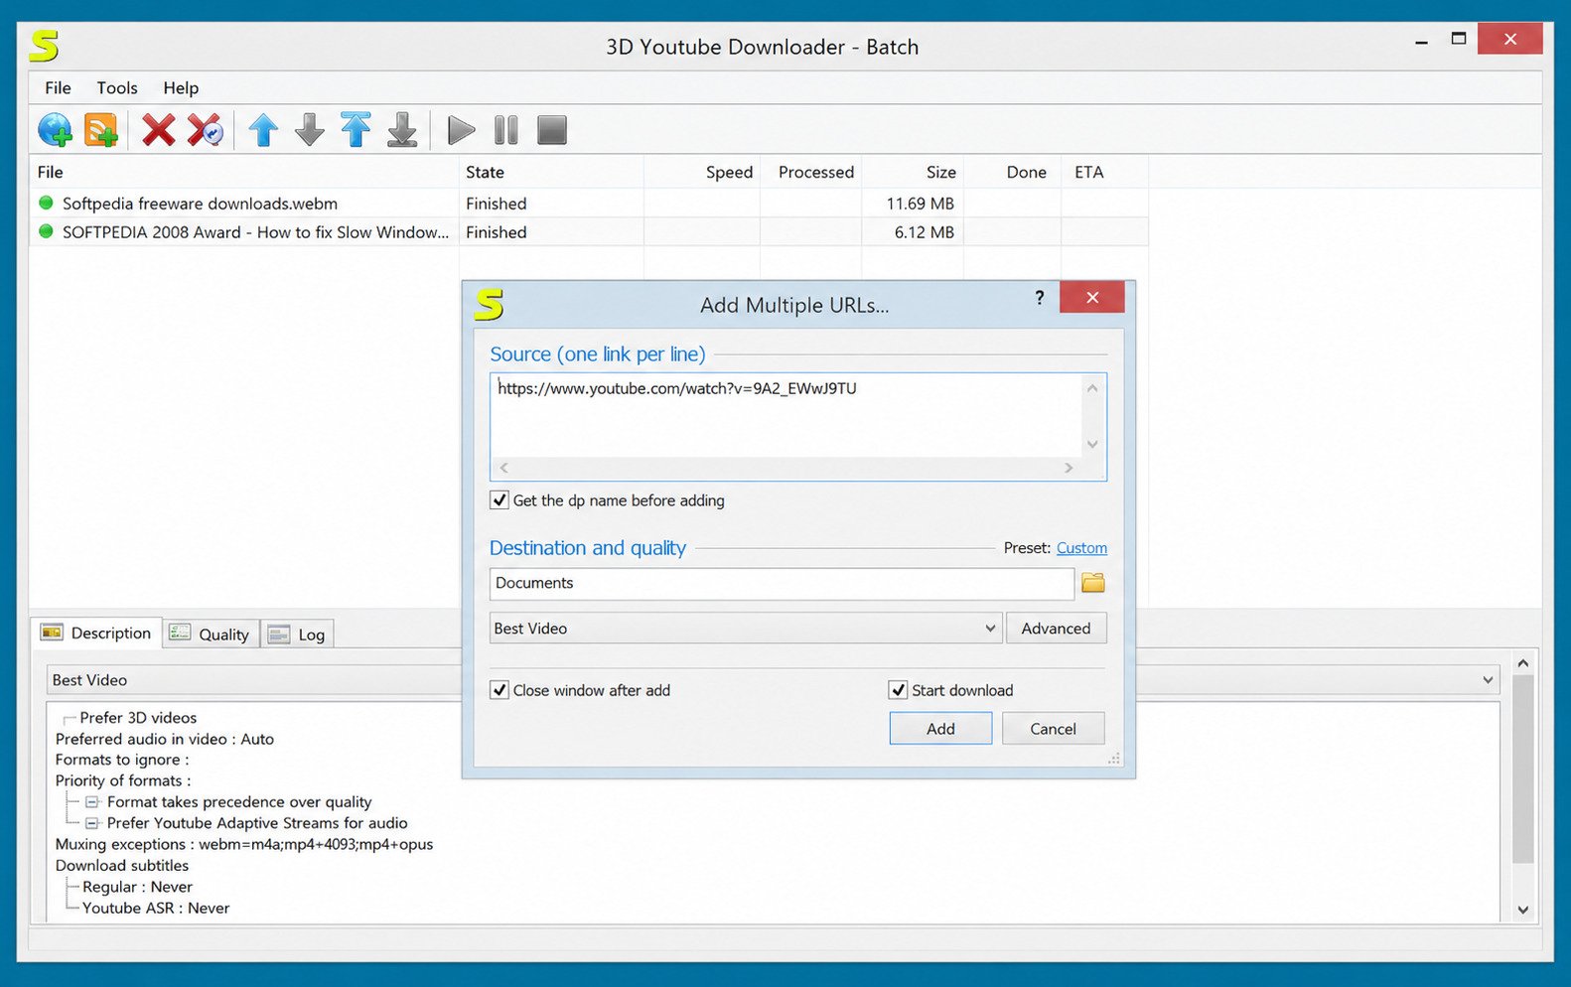Click the yellow S logo in Add Multiple URLs dialog
Screen dimensions: 1571x987
pos(489,304)
